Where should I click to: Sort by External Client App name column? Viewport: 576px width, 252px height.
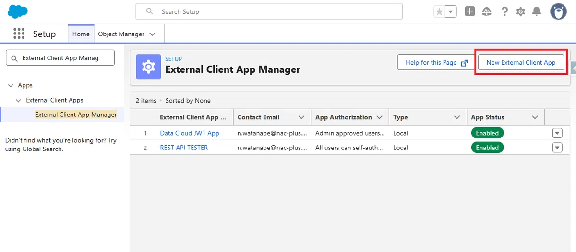click(192, 117)
